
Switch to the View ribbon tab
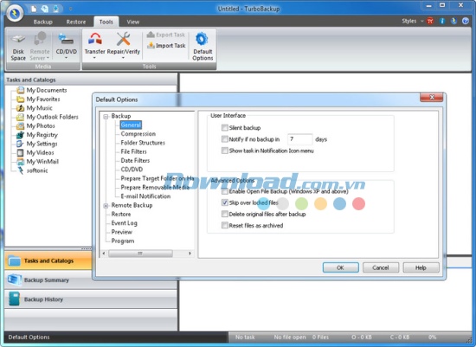[x=133, y=22]
